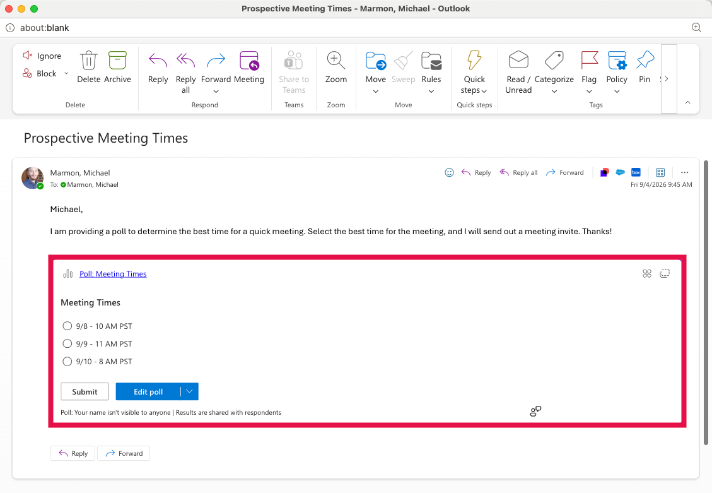Show more ribbon commands with right arrow
The width and height of the screenshot is (712, 493).
click(x=666, y=79)
